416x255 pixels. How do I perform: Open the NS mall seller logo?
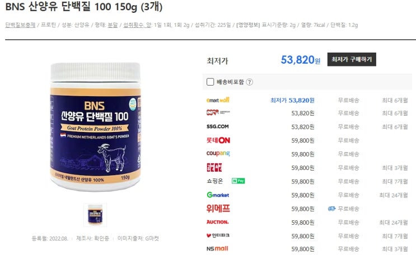click(x=217, y=249)
